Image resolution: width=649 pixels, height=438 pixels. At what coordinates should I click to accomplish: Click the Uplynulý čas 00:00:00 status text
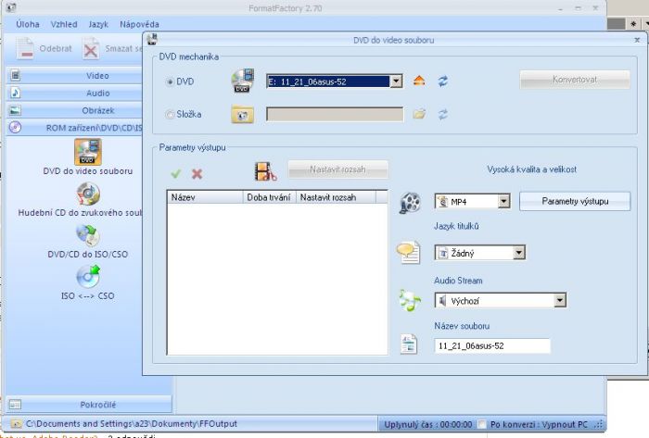pos(428,424)
